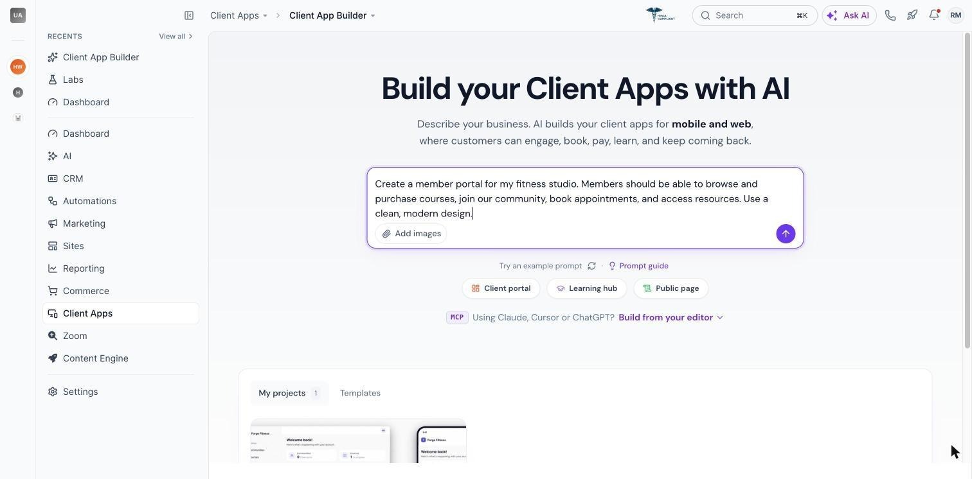
Task: Select the gray H workspace icon
Action: coord(18,92)
